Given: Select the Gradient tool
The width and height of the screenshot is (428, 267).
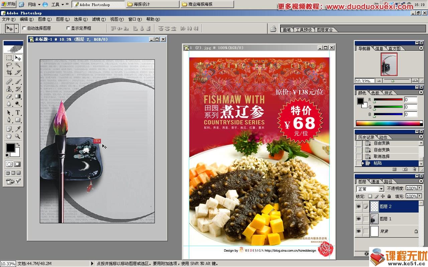Looking at the screenshot, I should point(18,96).
